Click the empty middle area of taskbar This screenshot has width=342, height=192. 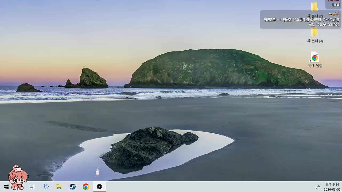(208, 187)
